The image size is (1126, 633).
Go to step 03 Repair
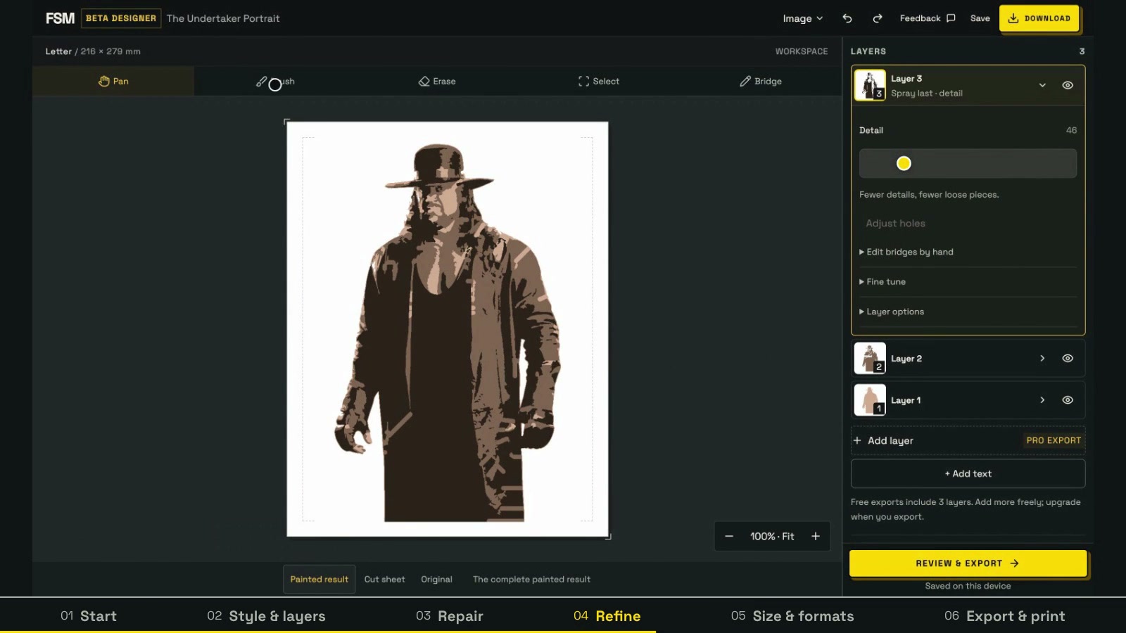450,616
